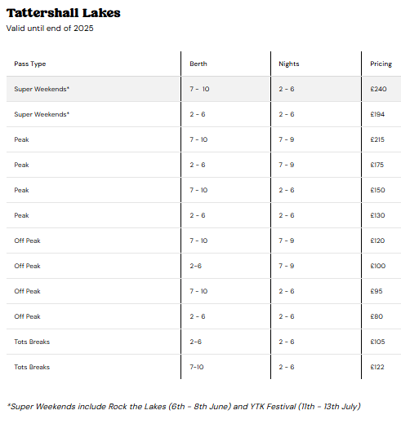Click the £100 Off Peak price
This screenshot has width=401, height=428.
coord(378,266)
